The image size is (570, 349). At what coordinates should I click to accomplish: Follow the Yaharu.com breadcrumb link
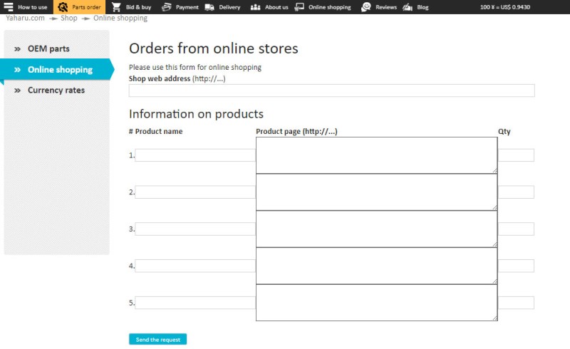[x=25, y=19]
